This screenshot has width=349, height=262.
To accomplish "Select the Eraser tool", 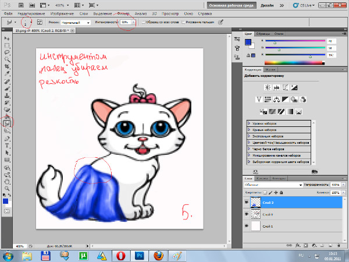I will [7, 109].
